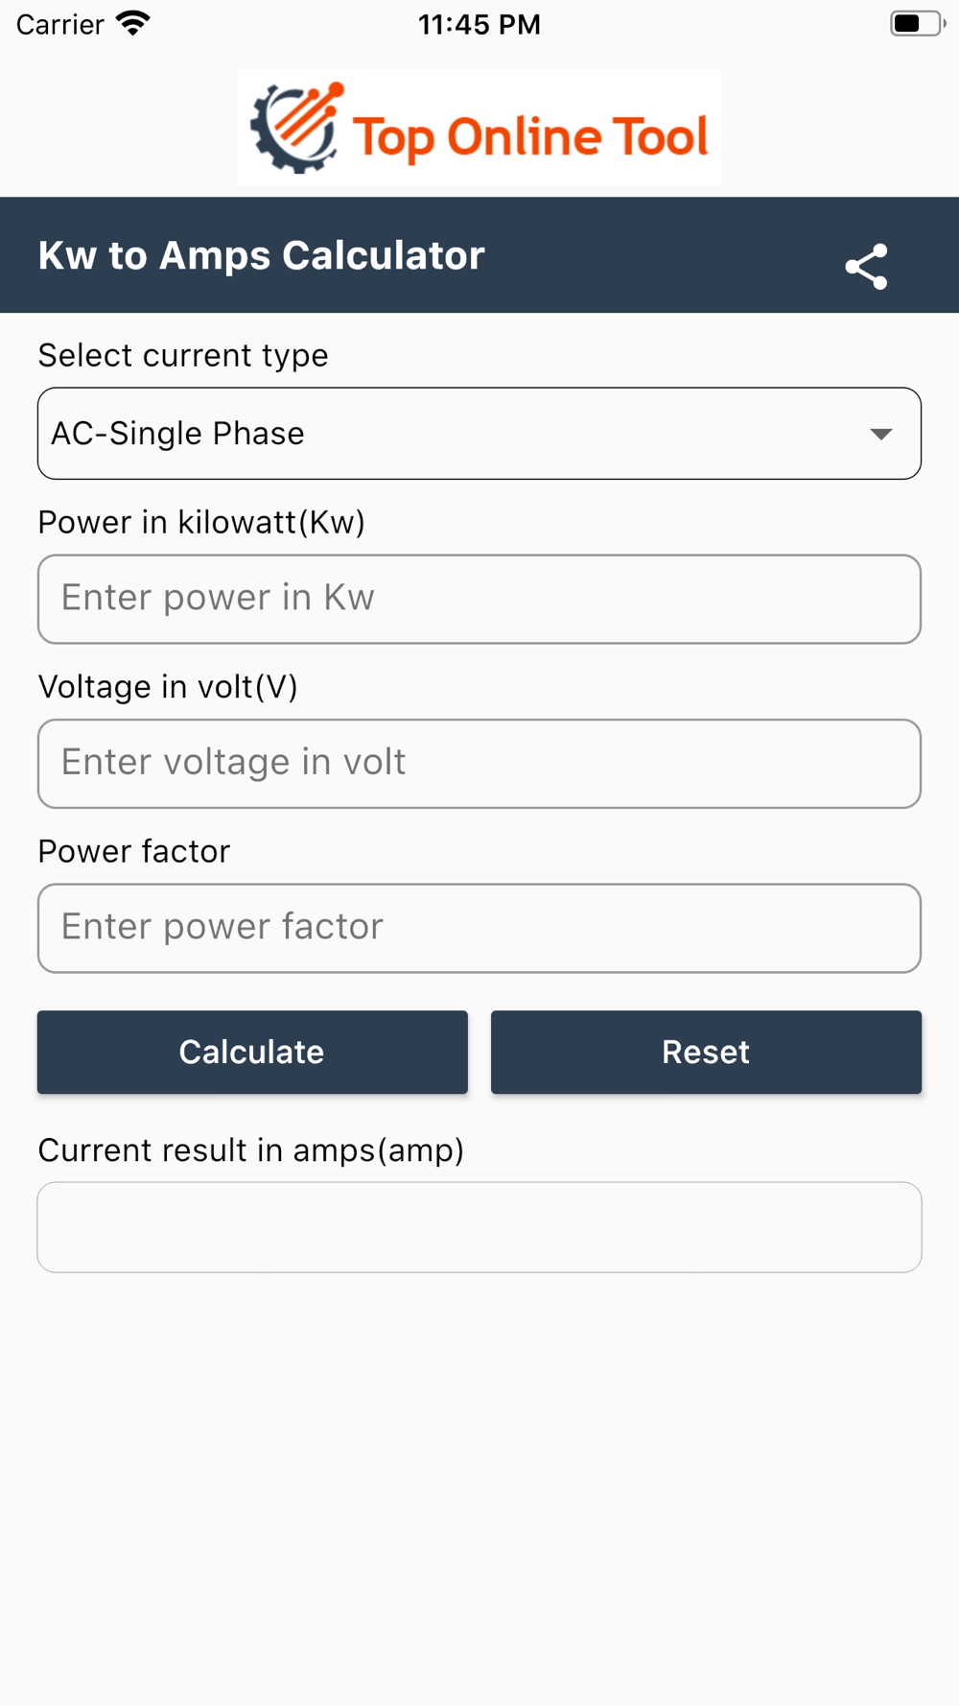Screen dimensions: 959x1706
Task: Open the current type dropdown arrow
Action: click(x=881, y=434)
